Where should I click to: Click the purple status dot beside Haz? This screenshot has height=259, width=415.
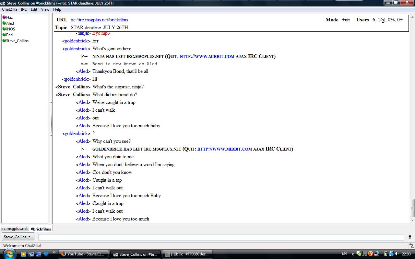(4, 17)
